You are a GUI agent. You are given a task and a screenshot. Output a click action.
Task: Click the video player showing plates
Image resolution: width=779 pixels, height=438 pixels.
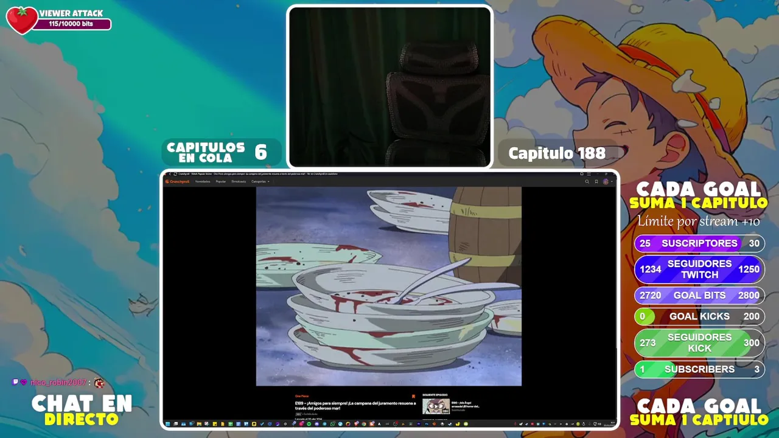pyautogui.click(x=389, y=286)
